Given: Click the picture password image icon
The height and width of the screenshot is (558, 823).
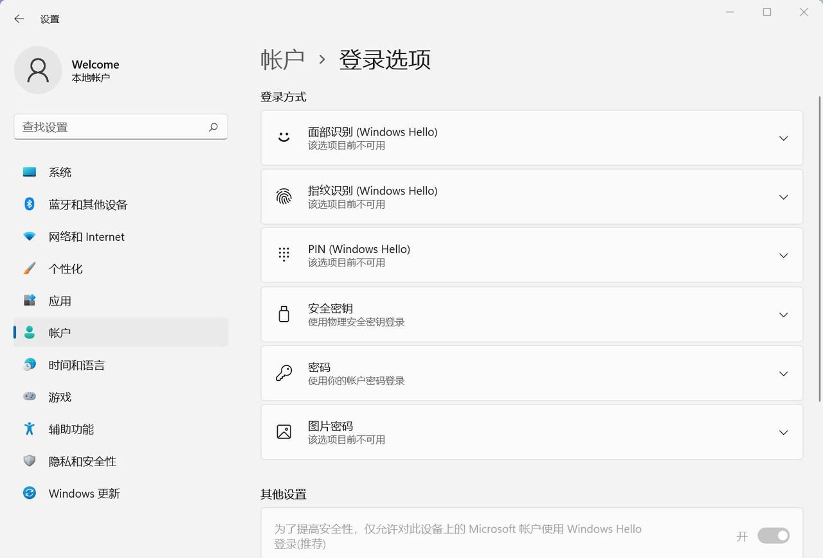Looking at the screenshot, I should pos(284,432).
